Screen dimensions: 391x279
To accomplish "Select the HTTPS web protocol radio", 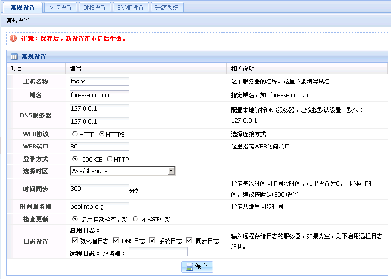I will 102,134.
